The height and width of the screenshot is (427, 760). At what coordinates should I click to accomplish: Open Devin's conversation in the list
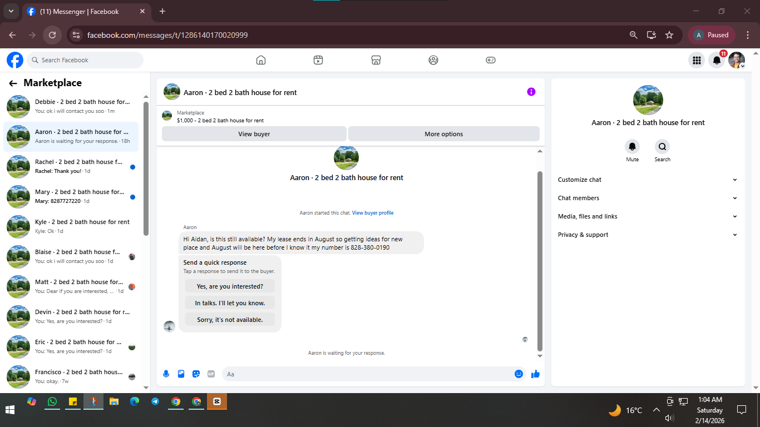[x=71, y=317]
